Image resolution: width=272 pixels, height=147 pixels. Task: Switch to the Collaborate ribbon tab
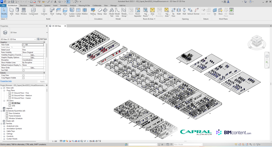point(97,6)
